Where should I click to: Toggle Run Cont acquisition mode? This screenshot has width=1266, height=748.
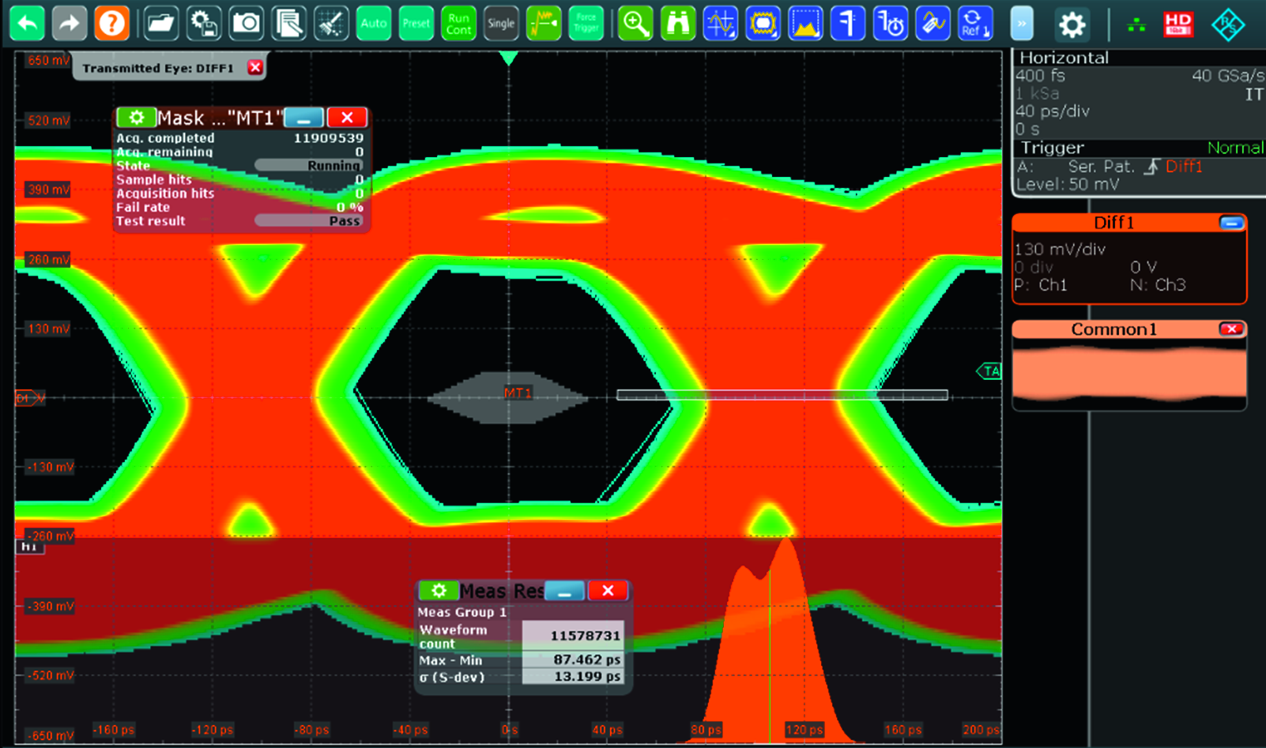pyautogui.click(x=458, y=24)
